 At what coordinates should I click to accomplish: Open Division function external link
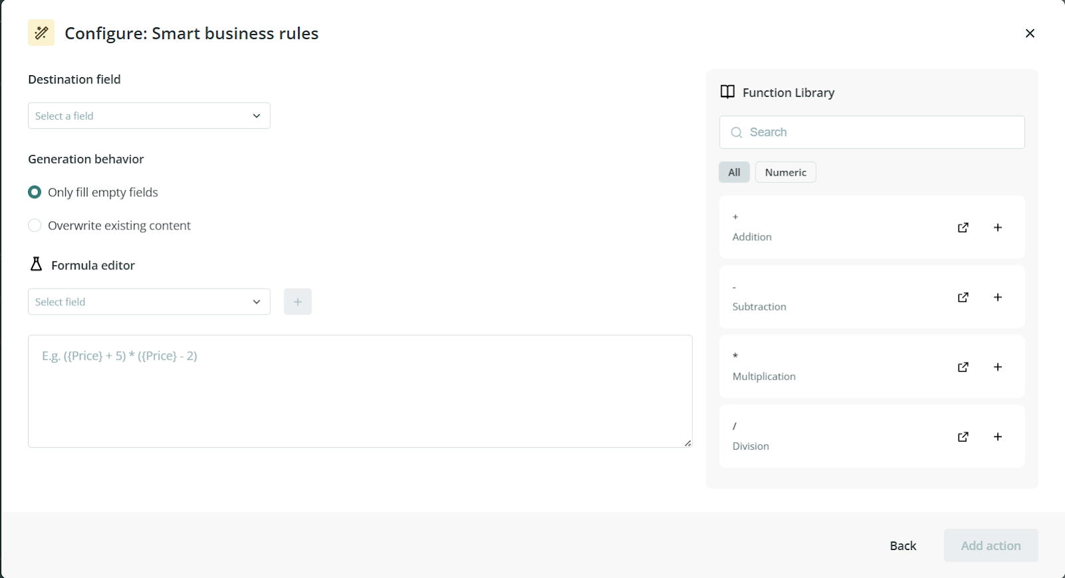coord(962,437)
